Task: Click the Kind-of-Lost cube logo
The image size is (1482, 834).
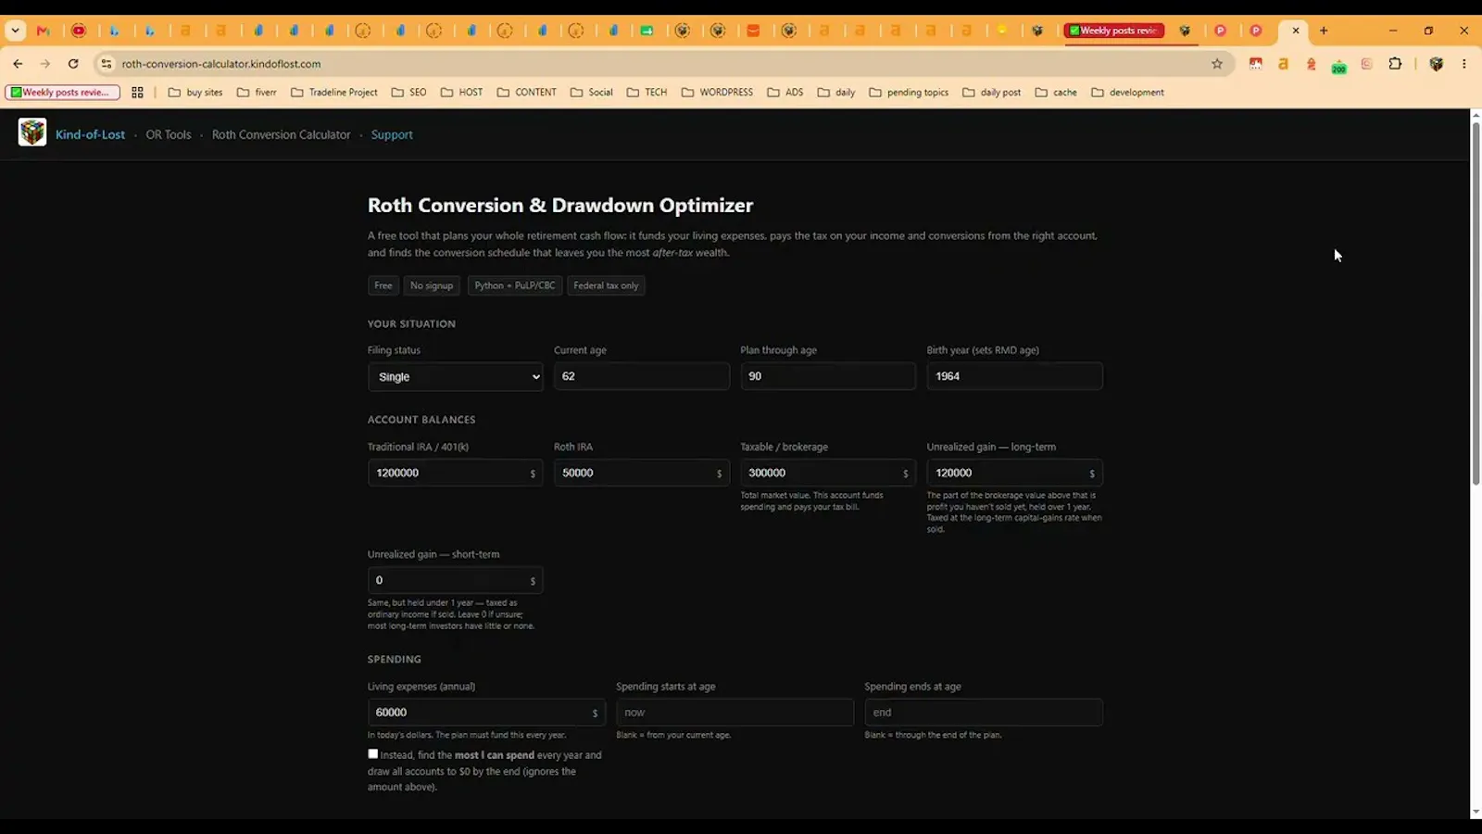Action: pyautogui.click(x=32, y=133)
